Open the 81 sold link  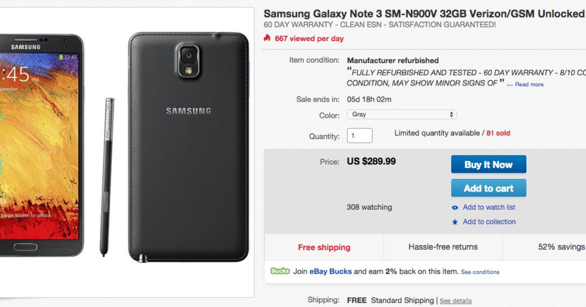(x=498, y=133)
